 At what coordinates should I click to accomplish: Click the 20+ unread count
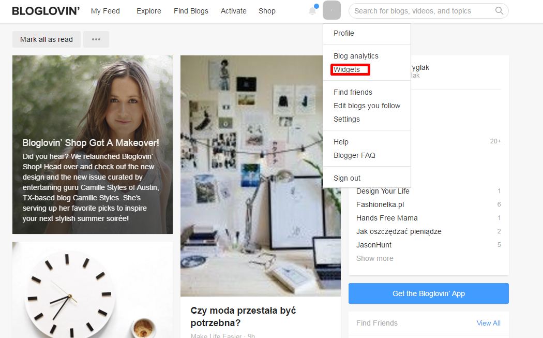tap(495, 141)
